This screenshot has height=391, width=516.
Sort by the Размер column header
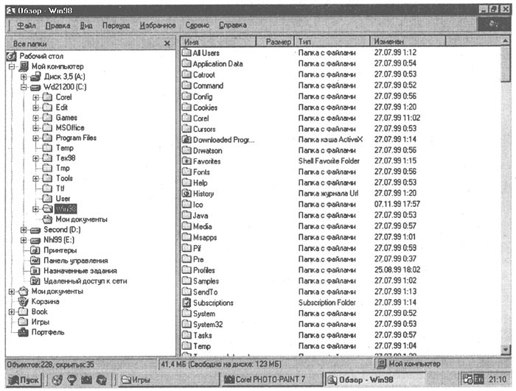(275, 42)
